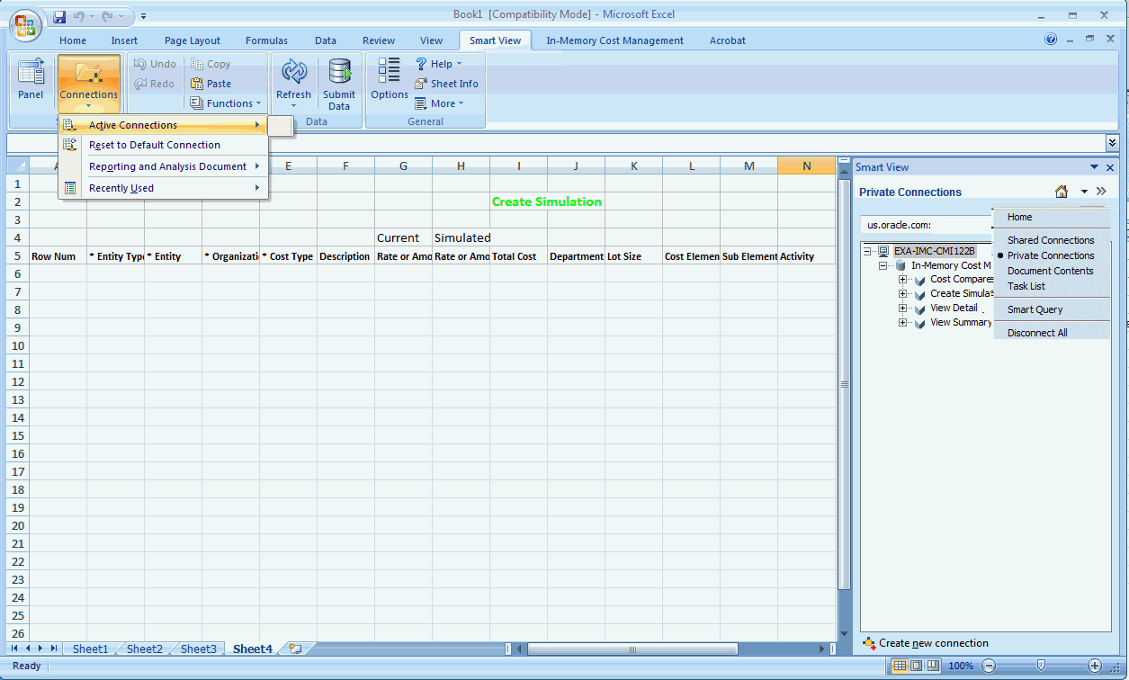Collapse the EXA-IMC-CMI122B tree node

tap(868, 251)
